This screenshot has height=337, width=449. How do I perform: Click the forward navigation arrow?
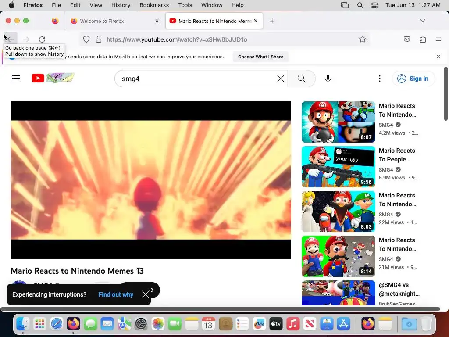click(26, 39)
